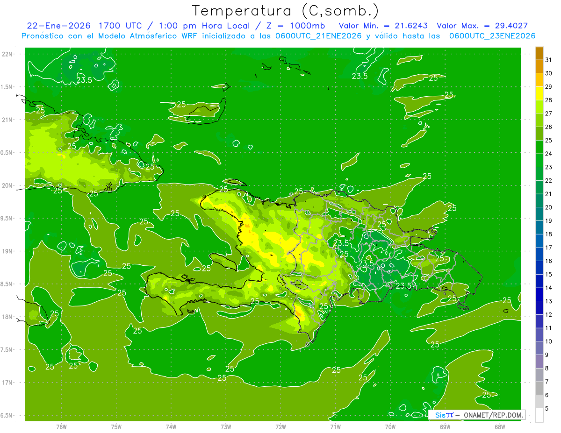
Task: Pick the orange legend swatch between 30 and 31
Action: (x=539, y=66)
